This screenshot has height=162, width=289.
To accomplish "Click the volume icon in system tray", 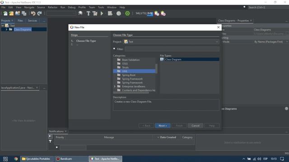I will coord(259,159).
